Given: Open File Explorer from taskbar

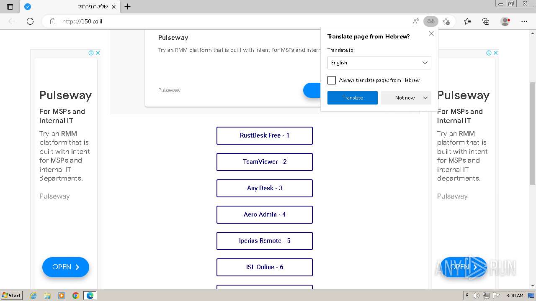Looking at the screenshot, I should coord(47,296).
